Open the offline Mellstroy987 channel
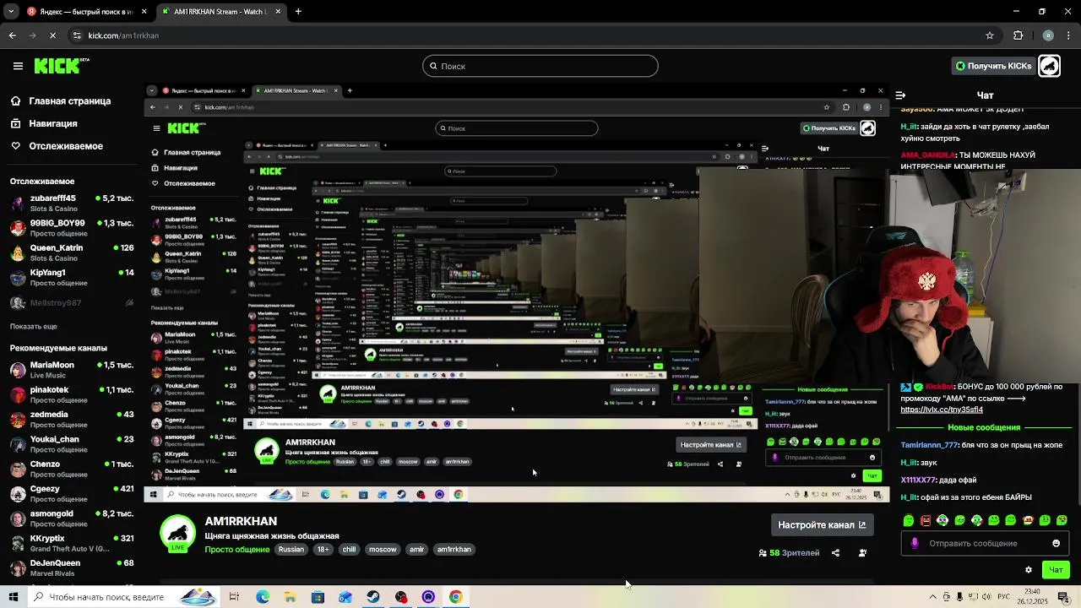Screen dimensions: 1081x608 pyautogui.click(x=71, y=303)
